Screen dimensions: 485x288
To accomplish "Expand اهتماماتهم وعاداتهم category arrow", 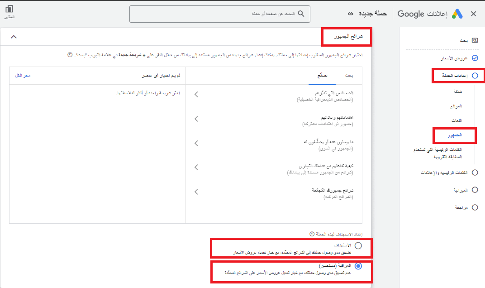I will [196, 119].
